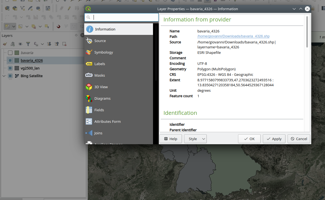Click the information panel vertical scrollbar

tap(307, 32)
